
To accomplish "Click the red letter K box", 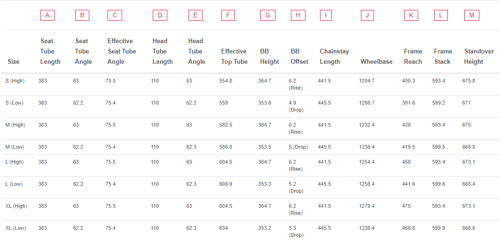I will 411,15.
